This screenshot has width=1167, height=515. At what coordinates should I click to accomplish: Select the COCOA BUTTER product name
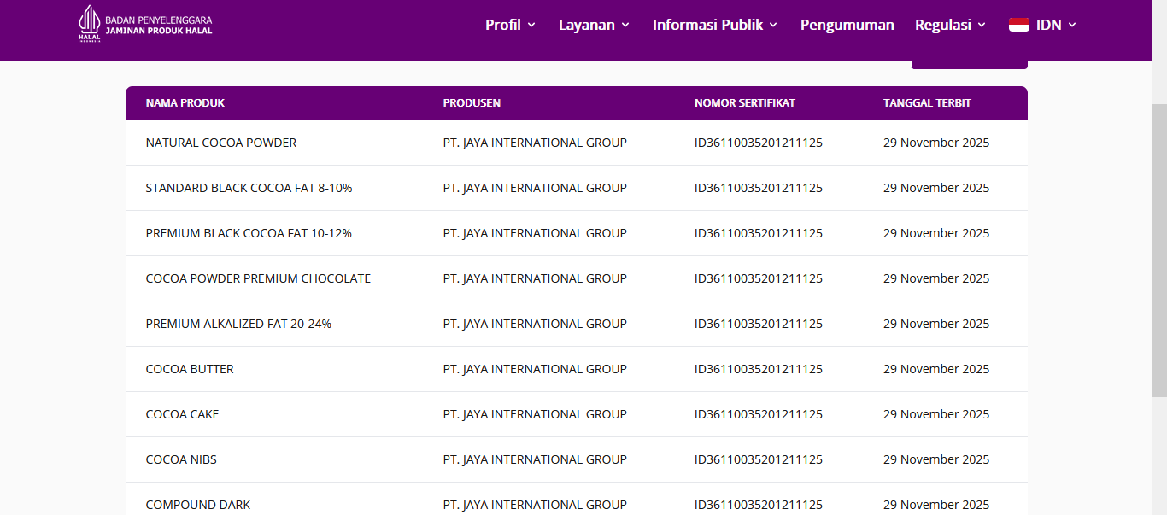tap(190, 369)
